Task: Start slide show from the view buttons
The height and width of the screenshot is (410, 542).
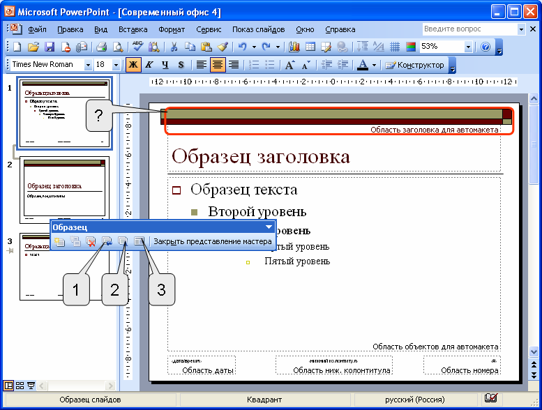Action: click(x=31, y=386)
